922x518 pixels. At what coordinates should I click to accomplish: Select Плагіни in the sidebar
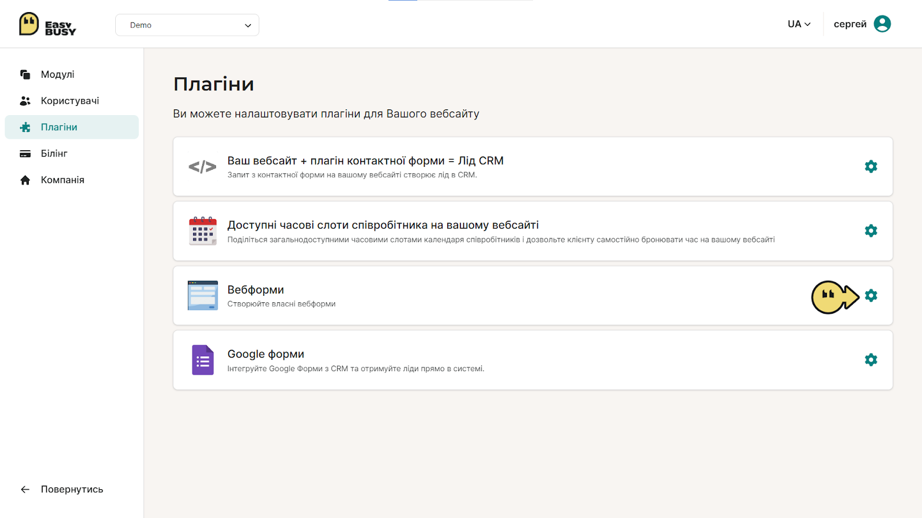72,127
